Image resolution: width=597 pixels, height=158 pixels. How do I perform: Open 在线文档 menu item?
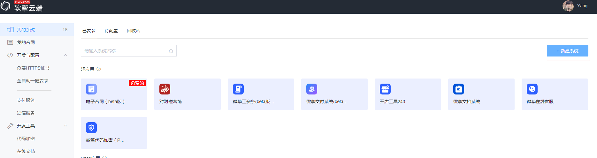click(26, 151)
